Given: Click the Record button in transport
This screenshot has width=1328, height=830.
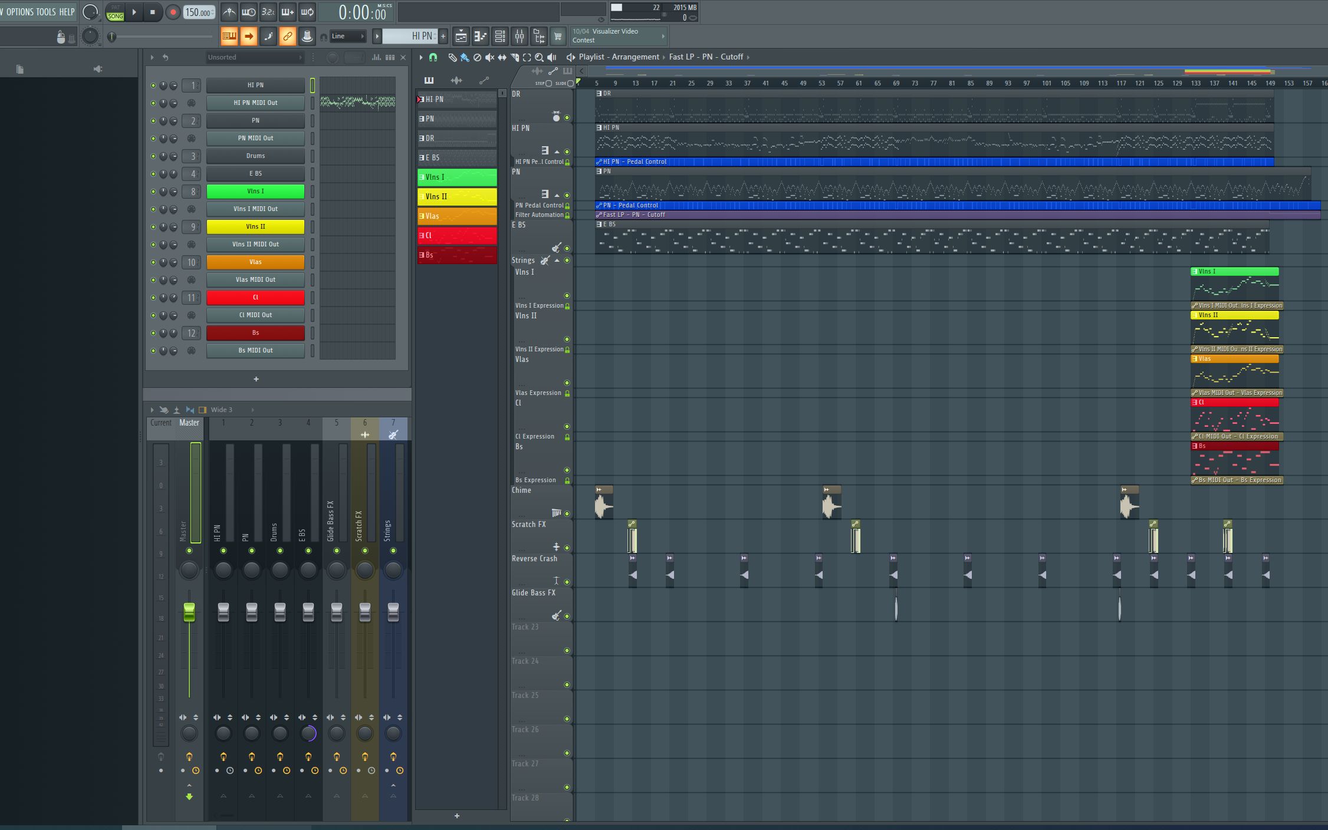Looking at the screenshot, I should tap(173, 12).
